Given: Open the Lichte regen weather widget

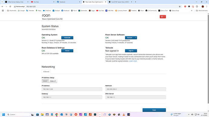Looking at the screenshot, I should pyautogui.click(x=176, y=115).
